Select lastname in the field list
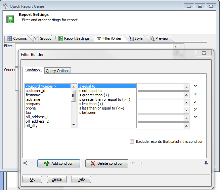This screenshot has width=220, height=190. click(x=48, y=99)
